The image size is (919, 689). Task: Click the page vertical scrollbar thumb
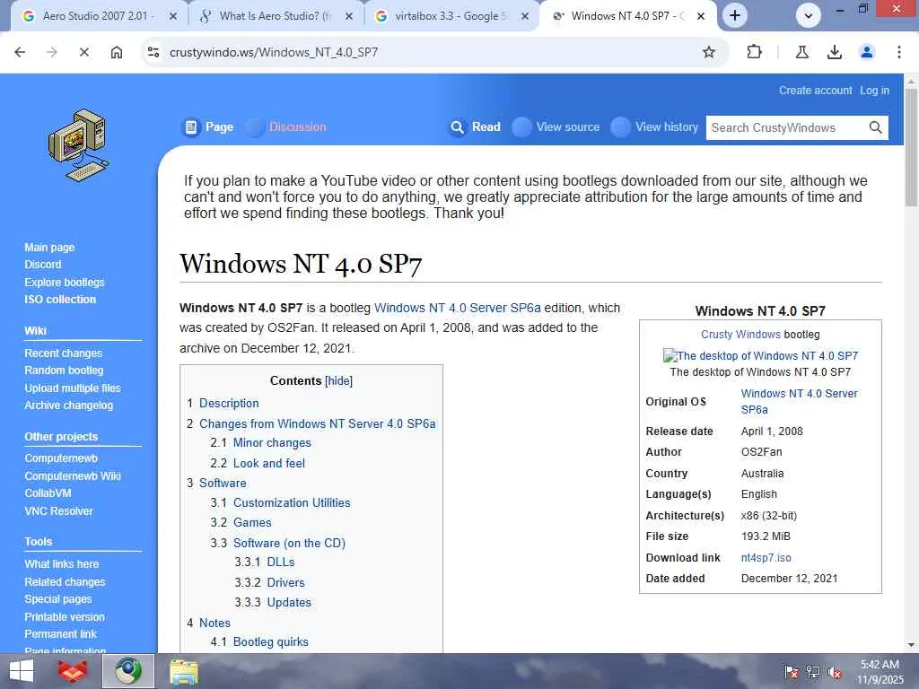(911, 146)
